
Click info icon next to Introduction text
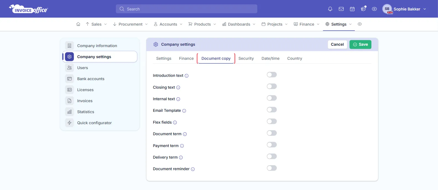(187, 76)
